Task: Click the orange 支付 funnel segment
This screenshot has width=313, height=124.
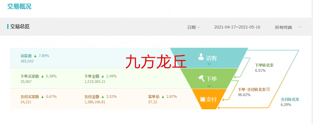Action: [x=209, y=99]
